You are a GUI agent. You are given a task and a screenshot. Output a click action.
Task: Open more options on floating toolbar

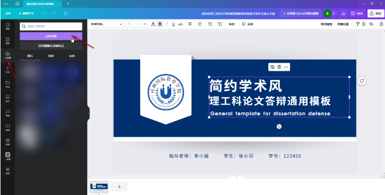286,67
